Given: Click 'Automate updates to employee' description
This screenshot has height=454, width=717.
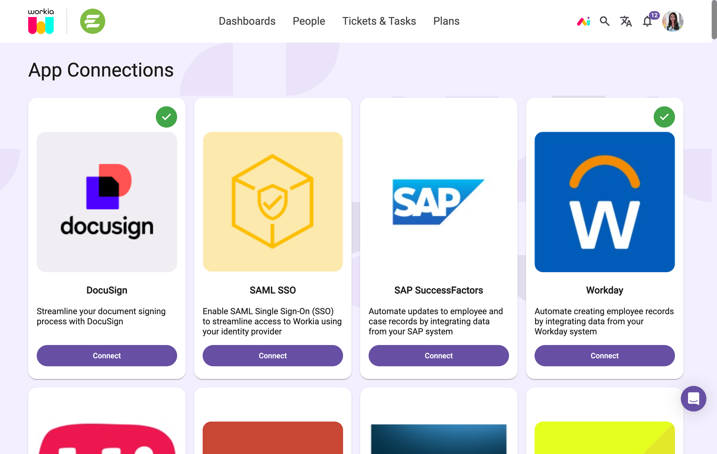Looking at the screenshot, I should [436, 321].
